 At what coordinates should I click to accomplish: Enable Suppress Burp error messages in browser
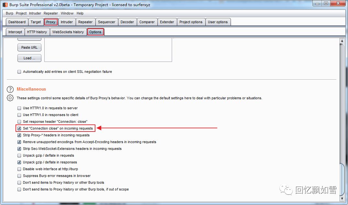19,176
